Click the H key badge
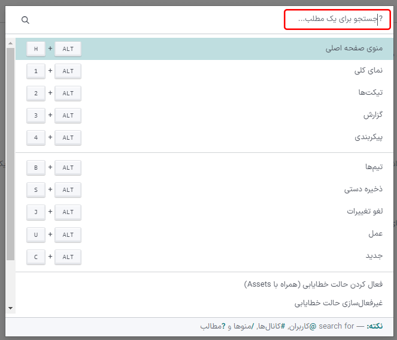This screenshot has width=397, height=340. [x=36, y=49]
